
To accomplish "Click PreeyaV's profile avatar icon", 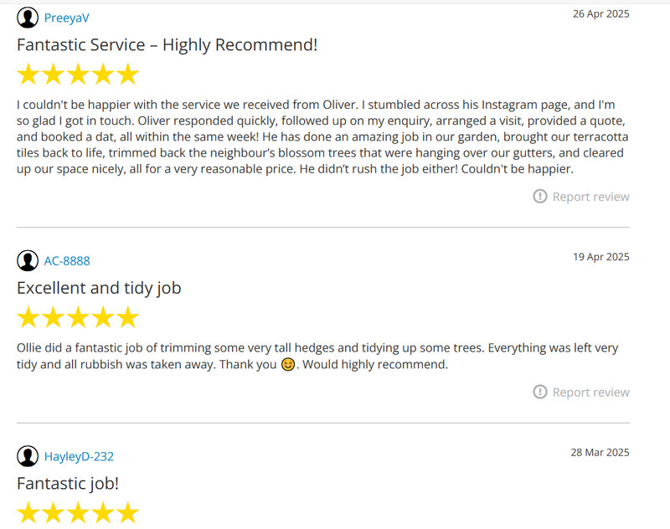I will click(x=28, y=18).
